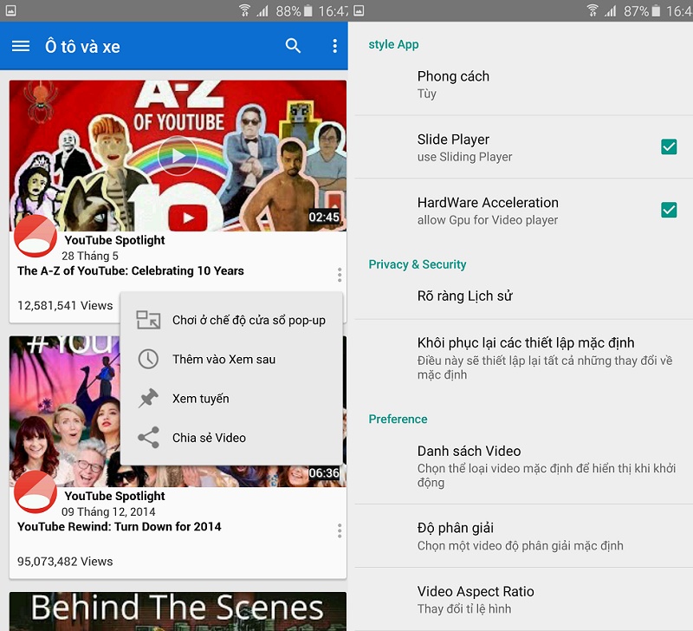Open the Độ phân giải resolution preference

pos(524,536)
